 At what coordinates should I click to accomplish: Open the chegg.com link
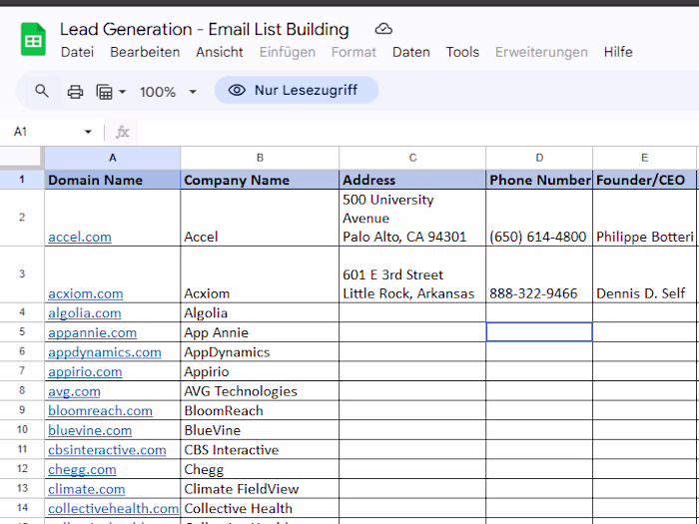pos(82,470)
